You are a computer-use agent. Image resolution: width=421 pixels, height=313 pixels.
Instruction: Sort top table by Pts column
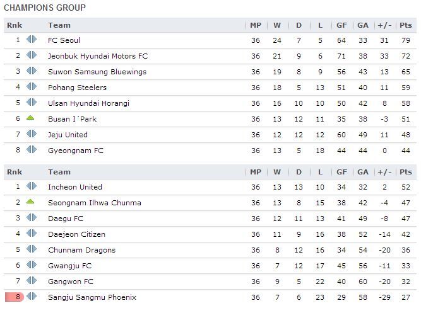[405, 25]
